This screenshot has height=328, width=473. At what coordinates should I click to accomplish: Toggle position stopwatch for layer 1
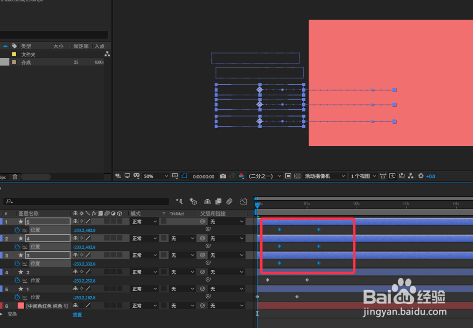pyautogui.click(x=17, y=298)
